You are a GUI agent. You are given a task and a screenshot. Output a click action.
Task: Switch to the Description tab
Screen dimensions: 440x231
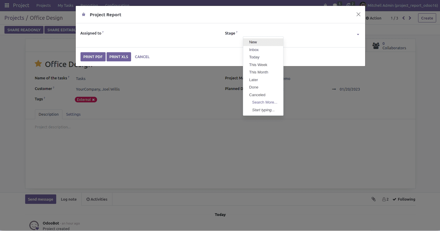[x=49, y=114]
